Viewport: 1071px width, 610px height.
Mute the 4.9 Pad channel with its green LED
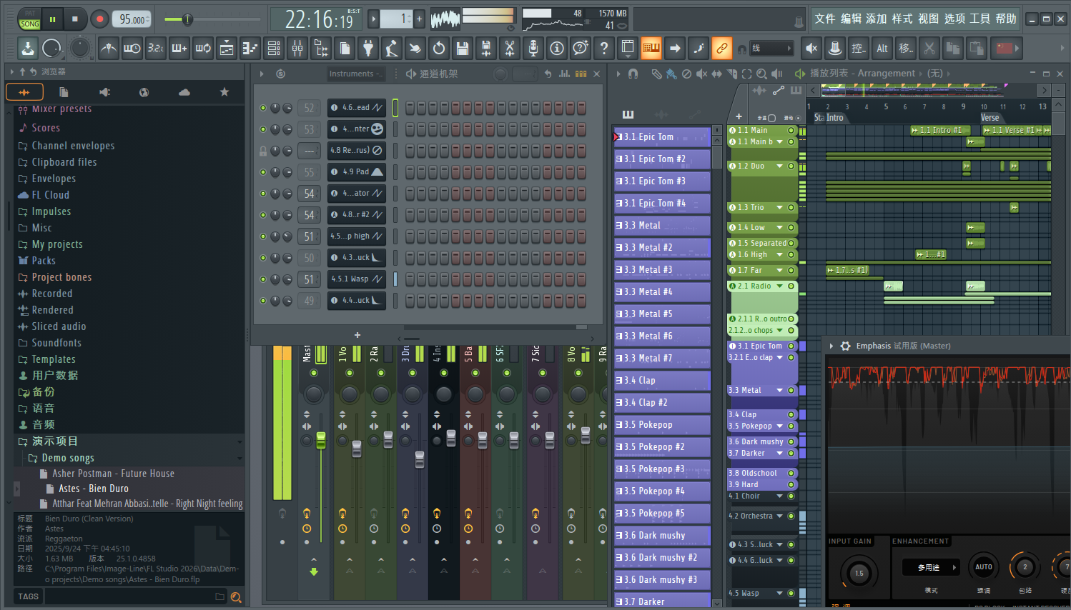click(263, 172)
